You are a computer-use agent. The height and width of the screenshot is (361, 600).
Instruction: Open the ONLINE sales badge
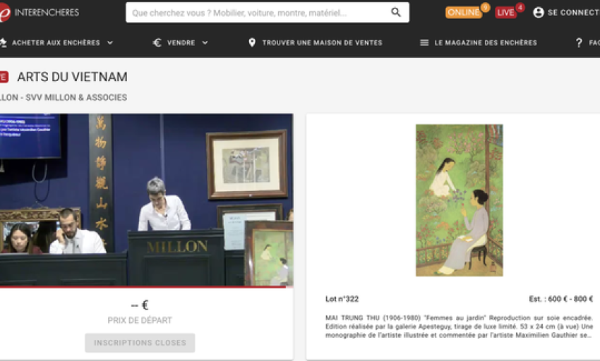click(463, 12)
